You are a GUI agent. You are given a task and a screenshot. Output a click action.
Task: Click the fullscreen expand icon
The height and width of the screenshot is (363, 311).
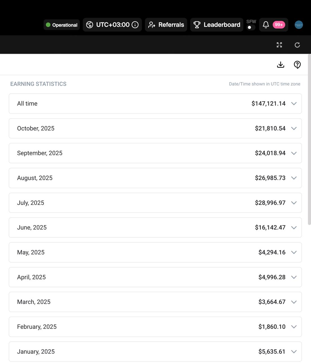pyautogui.click(x=279, y=45)
